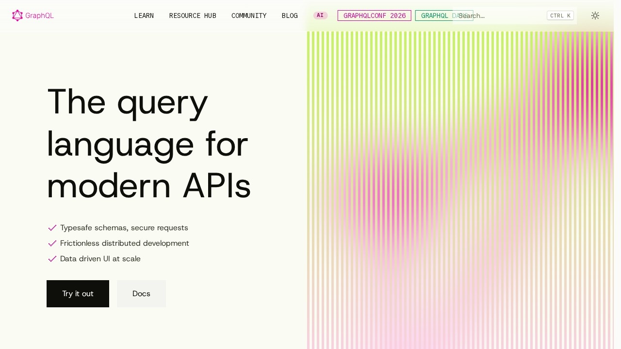The width and height of the screenshot is (621, 349).
Task: Open the Resource Hub menu
Action: point(193,16)
